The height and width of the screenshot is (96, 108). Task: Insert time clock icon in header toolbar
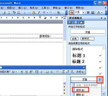pyautogui.click(x=41, y=72)
